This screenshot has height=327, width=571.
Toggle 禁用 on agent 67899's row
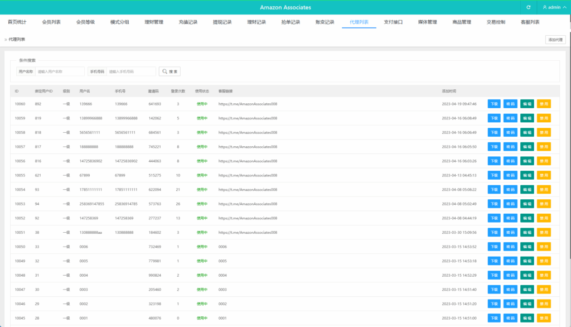coord(543,175)
